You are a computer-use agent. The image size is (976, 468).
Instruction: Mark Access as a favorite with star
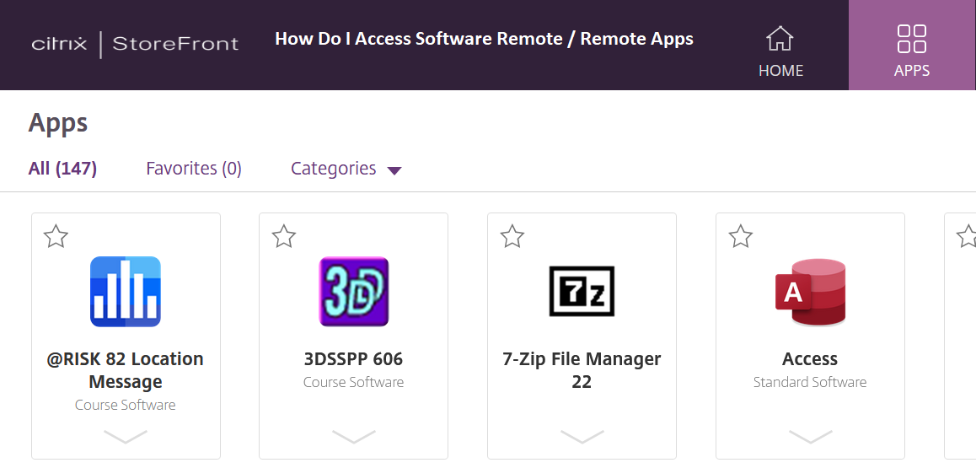click(x=741, y=236)
